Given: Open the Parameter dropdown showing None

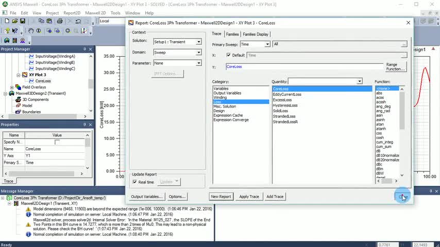Looking at the screenshot, I should point(199,63).
